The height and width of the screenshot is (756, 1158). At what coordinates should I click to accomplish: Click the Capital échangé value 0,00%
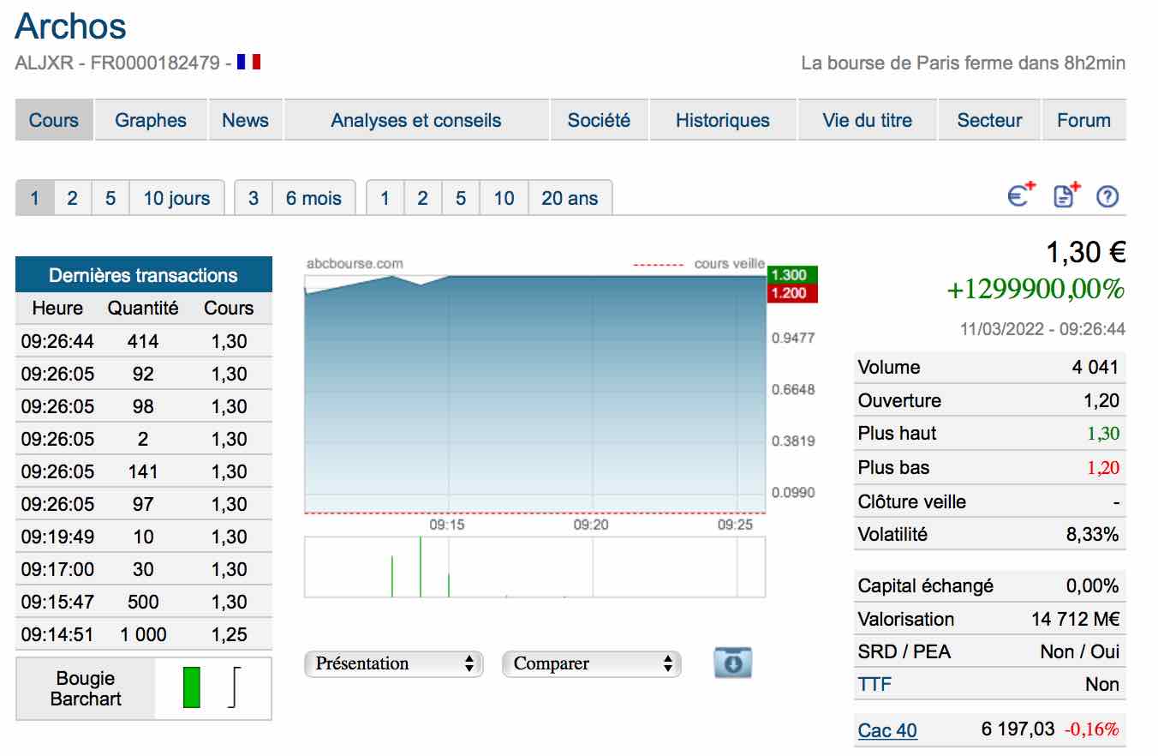[1092, 586]
